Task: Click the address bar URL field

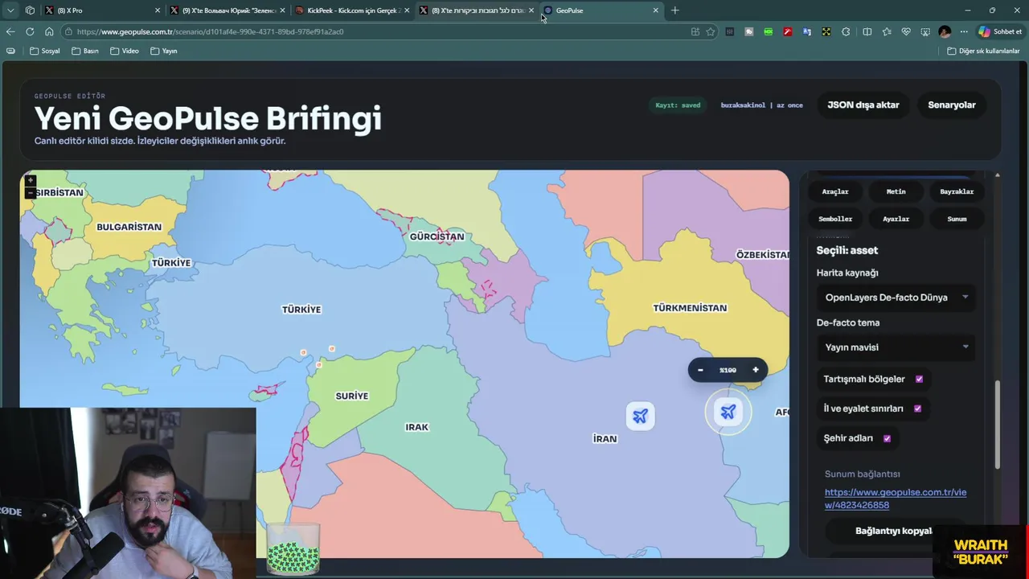Action: pyautogui.click(x=378, y=31)
